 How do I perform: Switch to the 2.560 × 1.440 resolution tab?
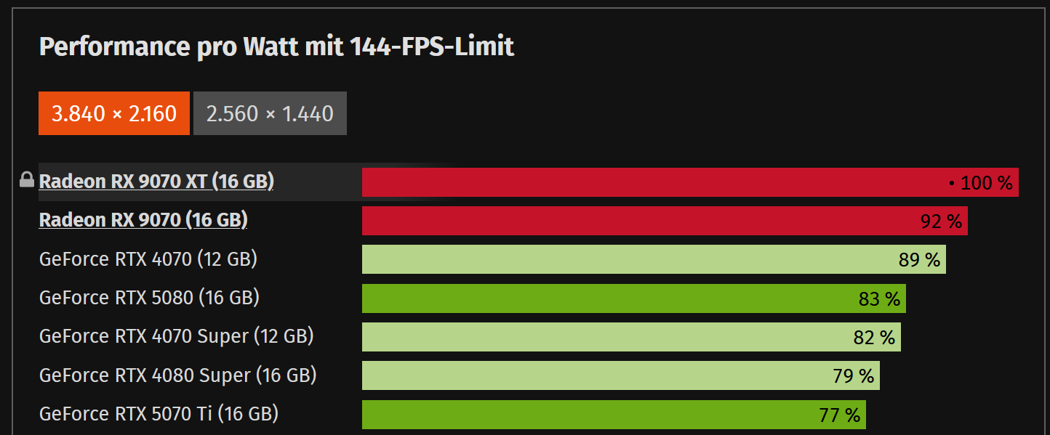pos(270,113)
